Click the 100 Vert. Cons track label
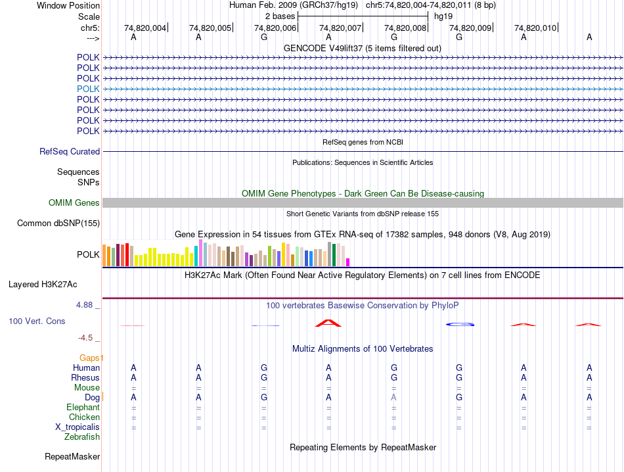 pos(37,321)
